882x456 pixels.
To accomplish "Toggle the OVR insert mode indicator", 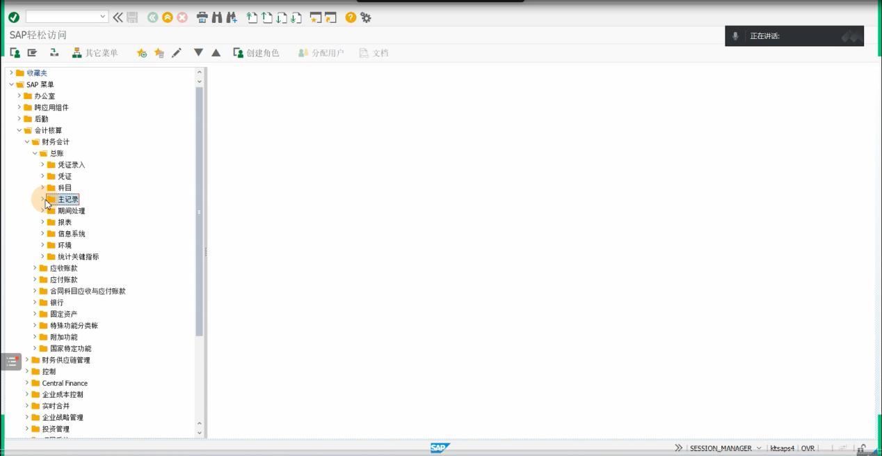I will (x=808, y=448).
